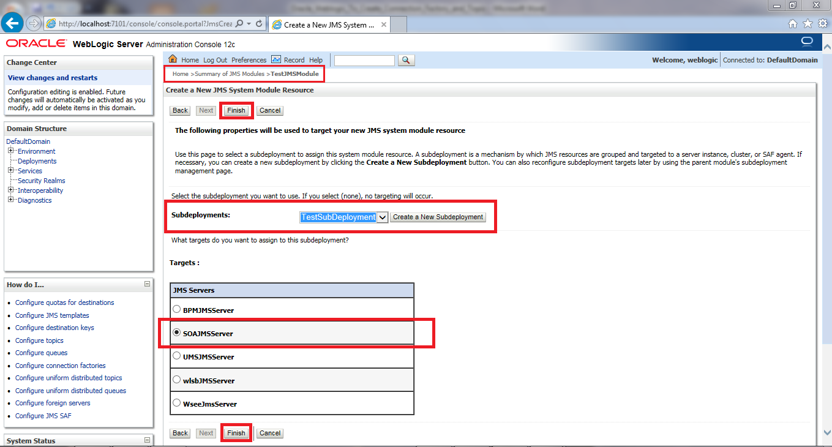Click the console search magnifier button

coord(407,60)
